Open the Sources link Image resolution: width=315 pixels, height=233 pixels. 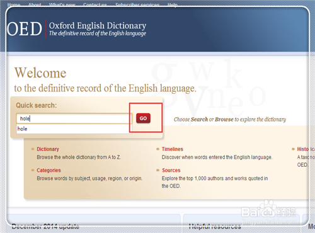(171, 170)
